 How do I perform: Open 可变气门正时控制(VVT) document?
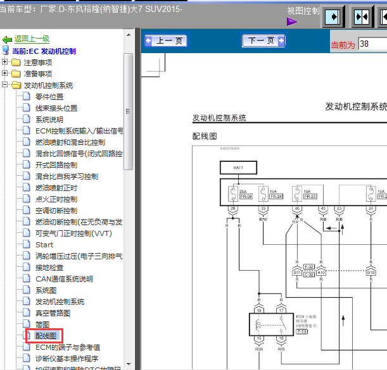73,233
